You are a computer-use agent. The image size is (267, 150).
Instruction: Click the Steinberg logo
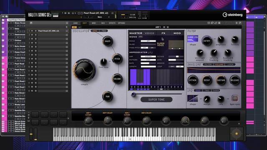(232, 15)
